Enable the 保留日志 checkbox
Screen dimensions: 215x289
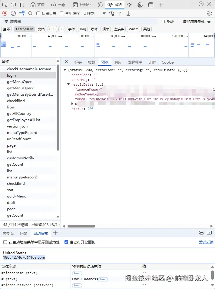(x=38, y=13)
